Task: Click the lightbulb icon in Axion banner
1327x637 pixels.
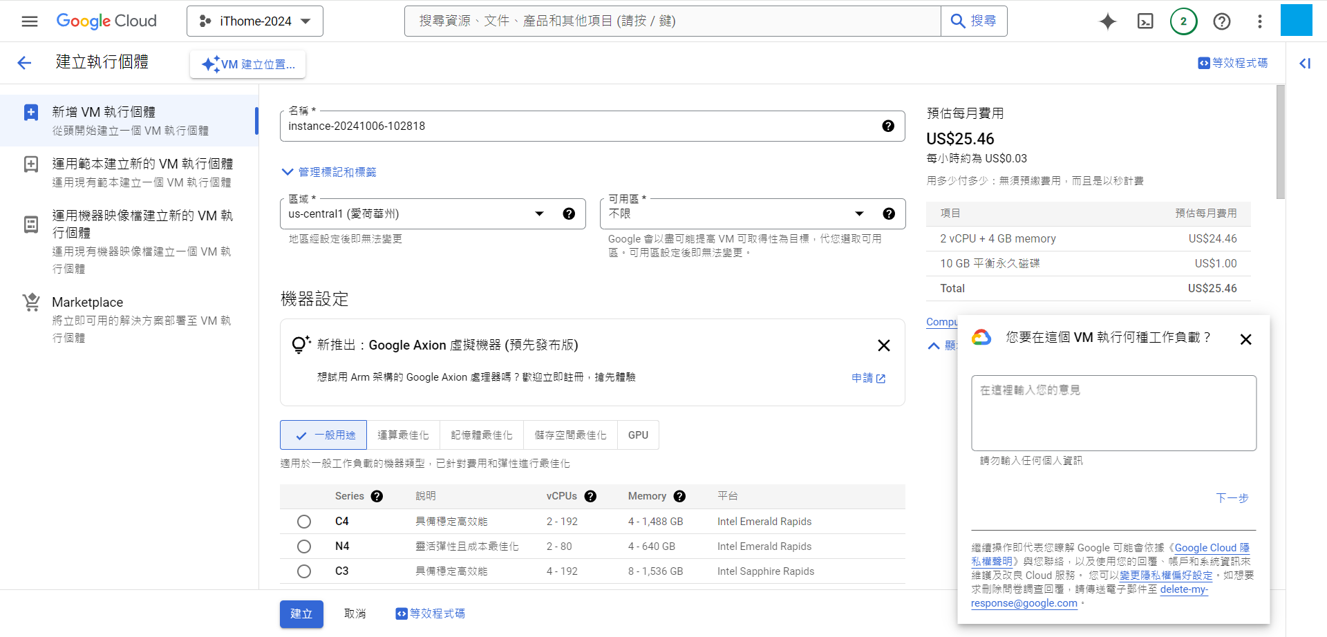Action: coord(301,344)
